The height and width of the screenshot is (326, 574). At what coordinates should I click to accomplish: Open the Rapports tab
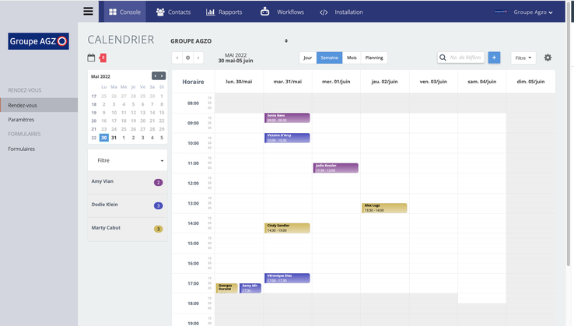point(224,12)
